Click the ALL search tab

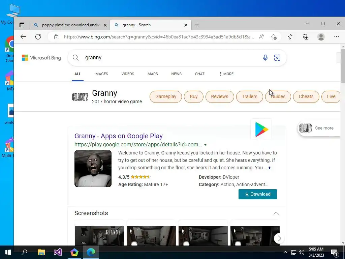(77, 74)
